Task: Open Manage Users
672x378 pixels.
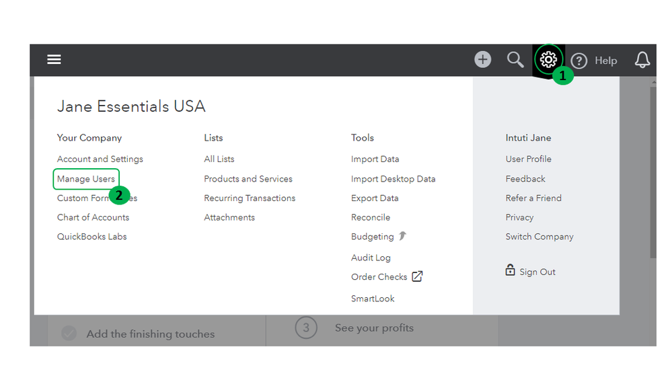Action: click(x=86, y=179)
